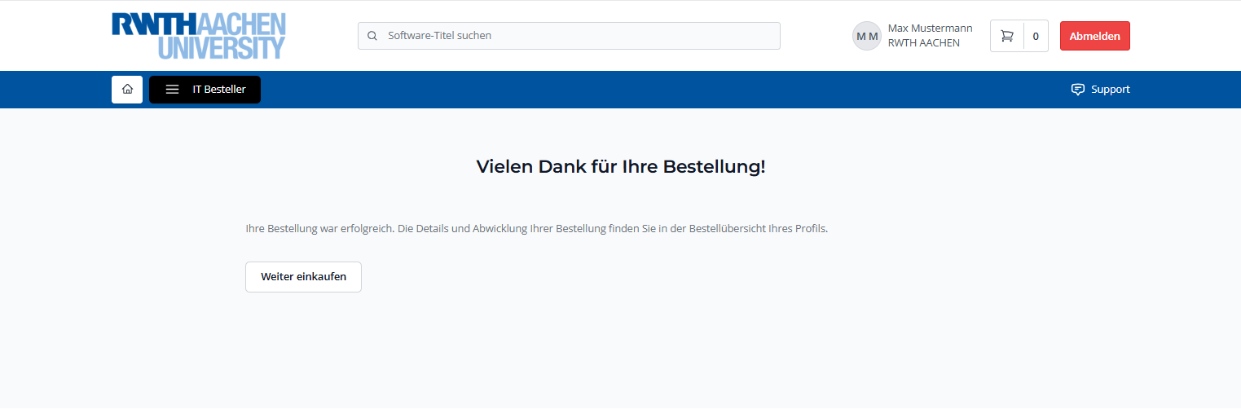Go to the home page via house icon
Screen dimensions: 1241x409
coord(127,90)
